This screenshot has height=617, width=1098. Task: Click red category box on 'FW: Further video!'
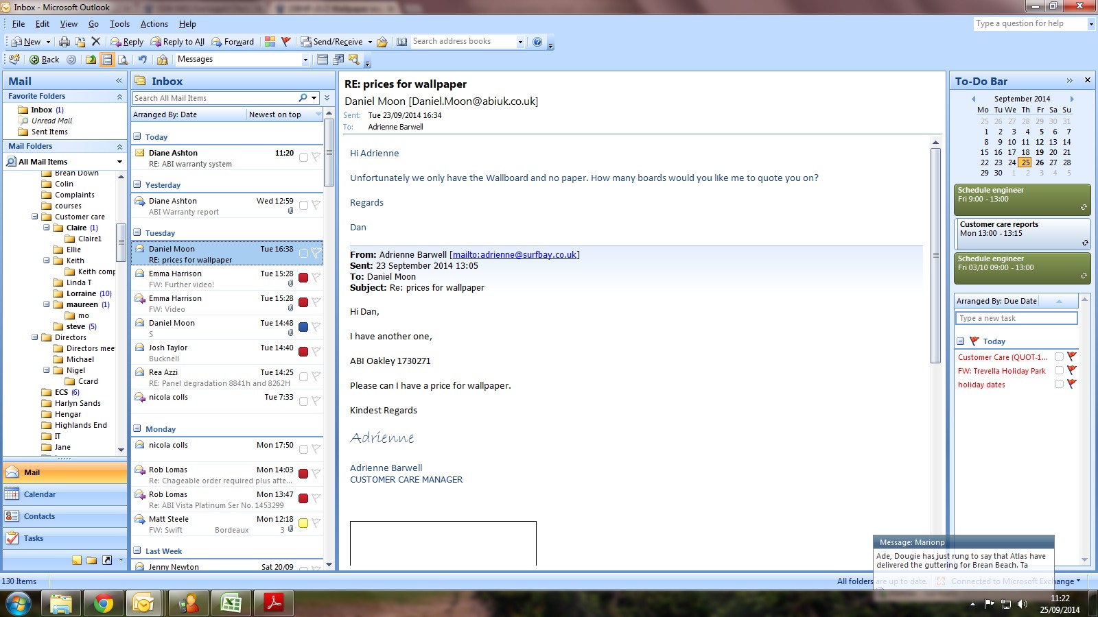click(x=303, y=278)
